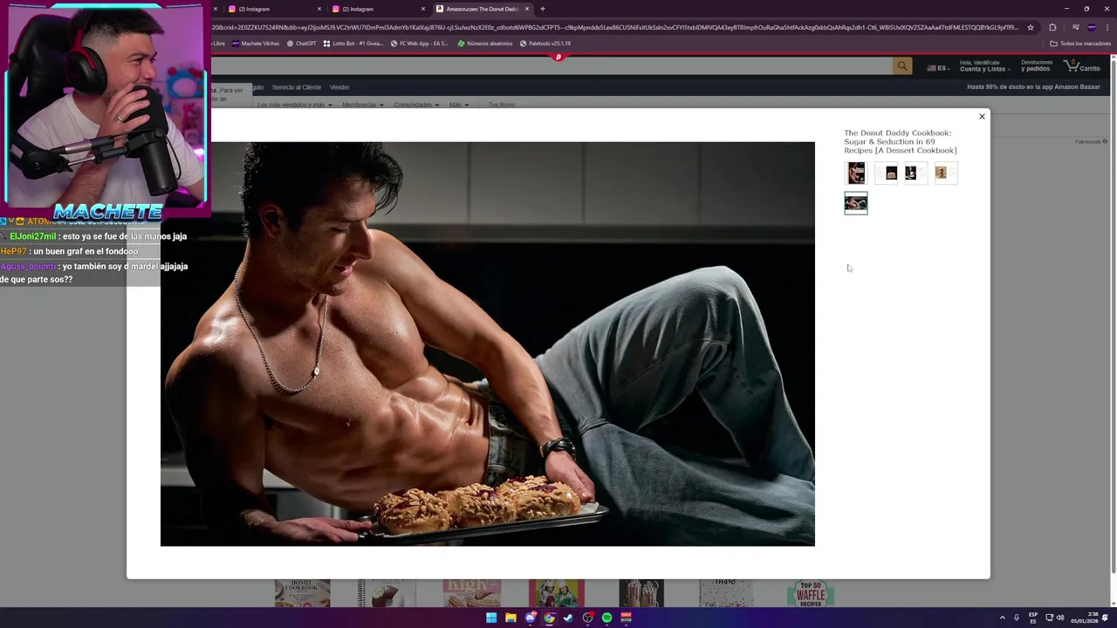Open Cuenta y Listas account dropdown
This screenshot has height=628, width=1117.
[x=984, y=65]
